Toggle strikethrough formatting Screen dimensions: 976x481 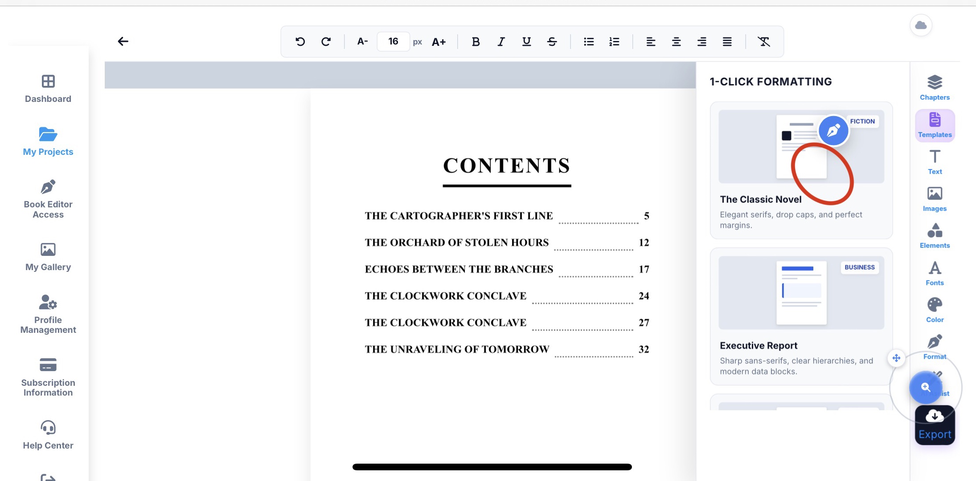(x=552, y=42)
